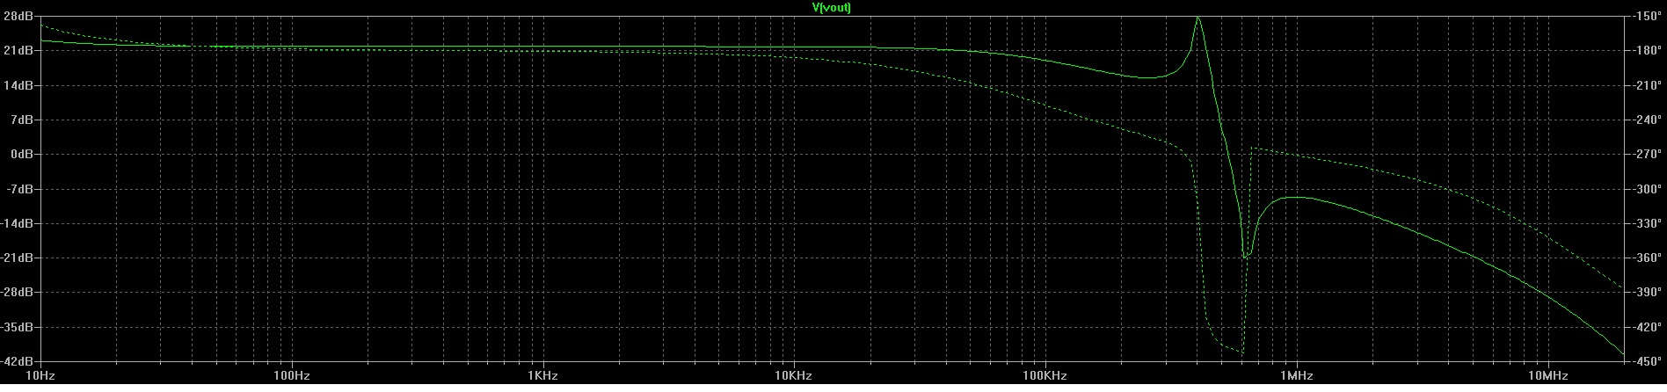Image resolution: width=1667 pixels, height=392 pixels.
Task: Click the -28dB magnitude axis label
Action: click(16, 293)
